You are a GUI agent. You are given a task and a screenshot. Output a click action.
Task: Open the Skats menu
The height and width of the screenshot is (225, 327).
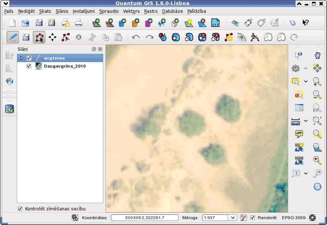[45, 11]
